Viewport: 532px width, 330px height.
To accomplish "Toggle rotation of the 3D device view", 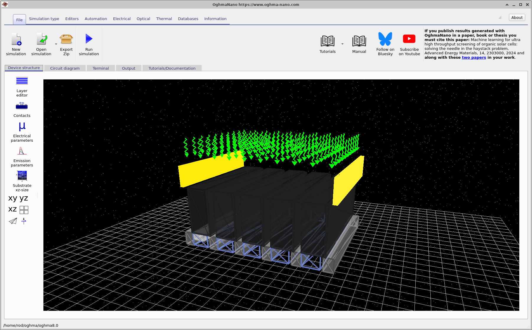I will point(24,221).
